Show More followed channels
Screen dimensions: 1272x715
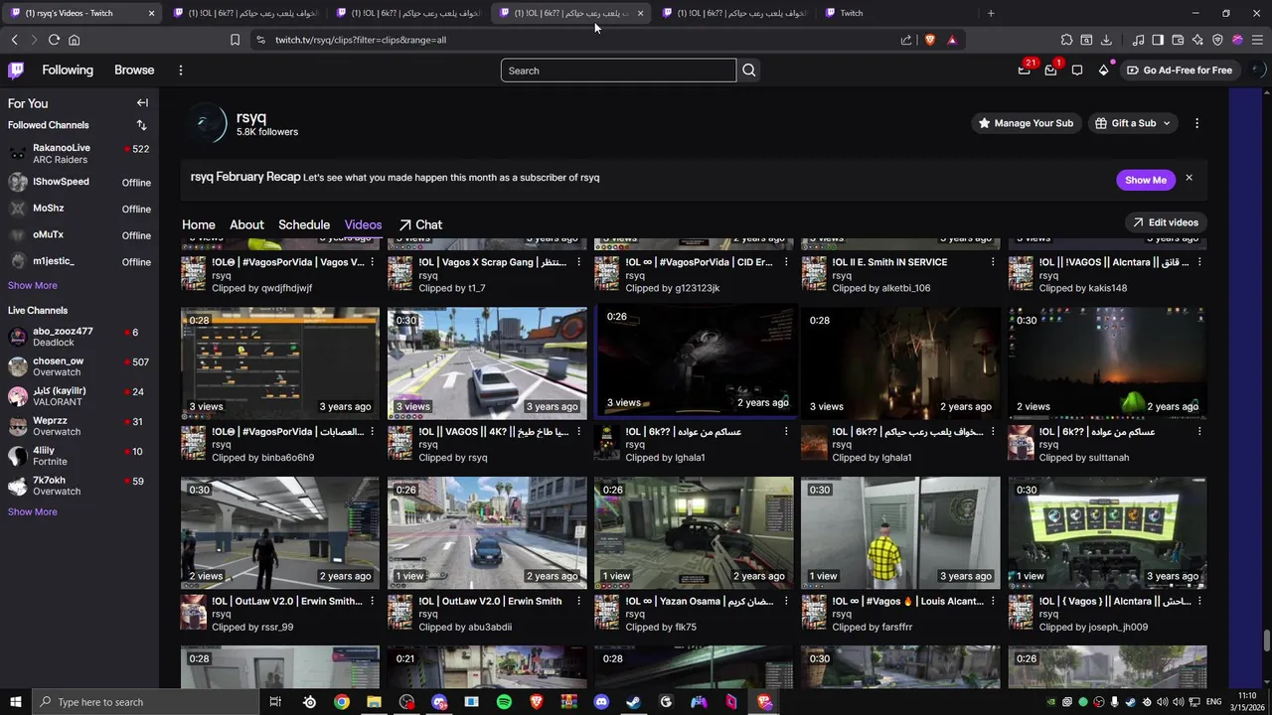(33, 285)
